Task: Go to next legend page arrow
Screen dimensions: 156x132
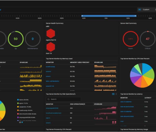Action: click(22, 122)
